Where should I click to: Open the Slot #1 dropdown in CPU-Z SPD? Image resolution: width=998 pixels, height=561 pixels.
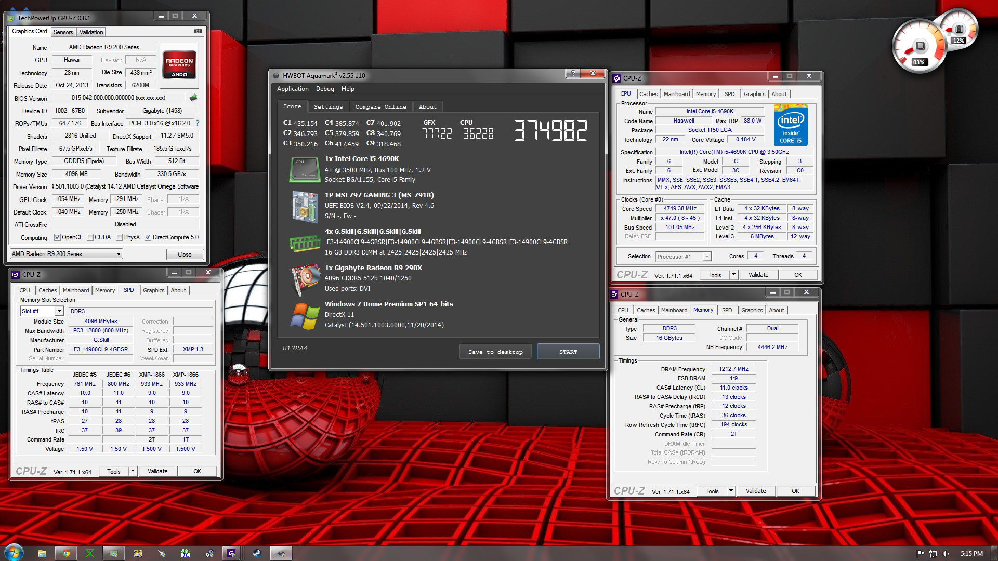point(42,311)
